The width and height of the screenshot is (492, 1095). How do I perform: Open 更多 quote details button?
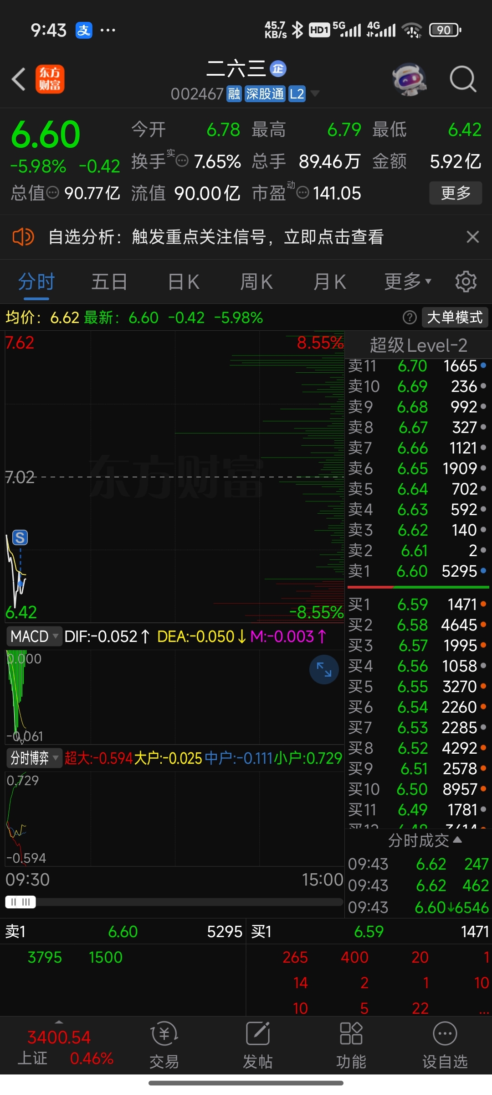pos(456,193)
